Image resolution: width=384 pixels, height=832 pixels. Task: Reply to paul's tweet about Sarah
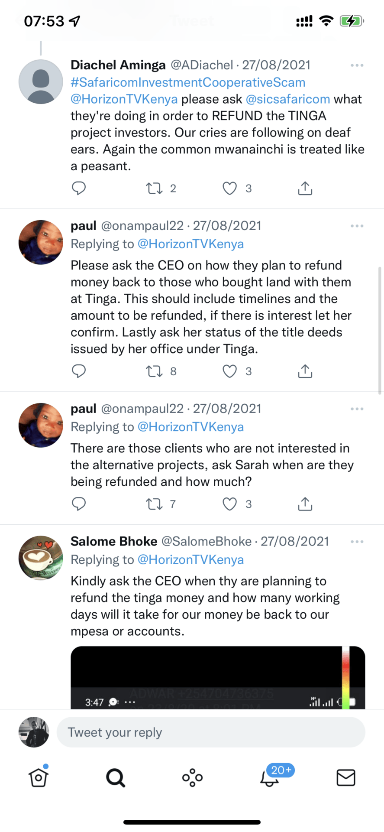click(x=78, y=504)
